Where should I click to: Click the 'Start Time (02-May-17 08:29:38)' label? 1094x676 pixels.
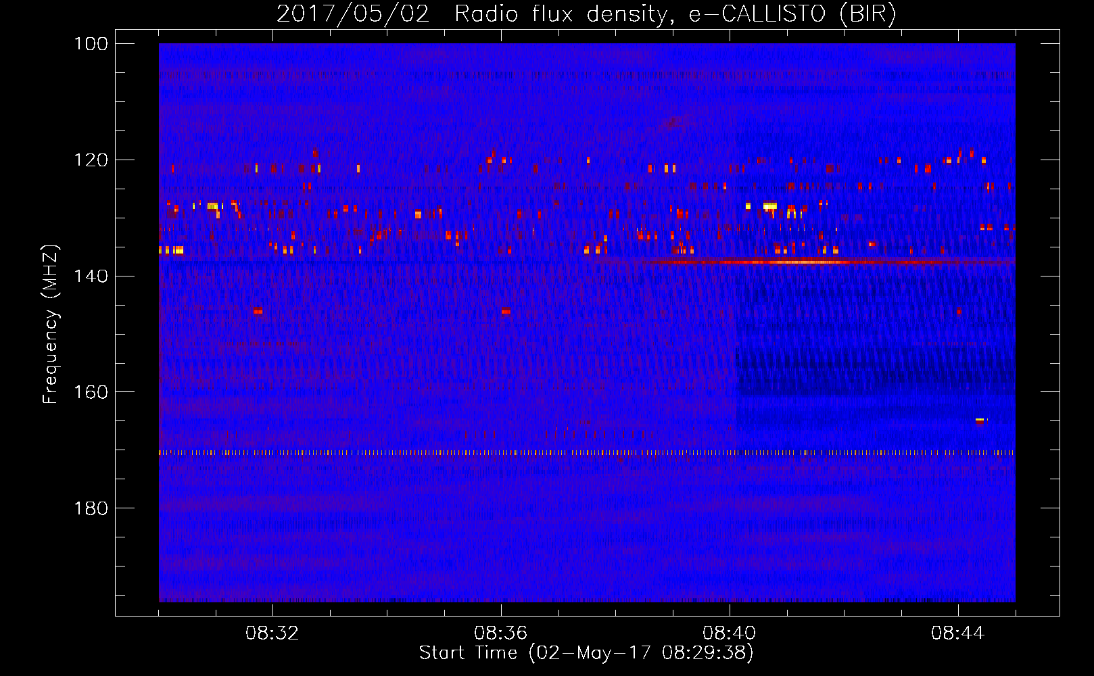[586, 653]
